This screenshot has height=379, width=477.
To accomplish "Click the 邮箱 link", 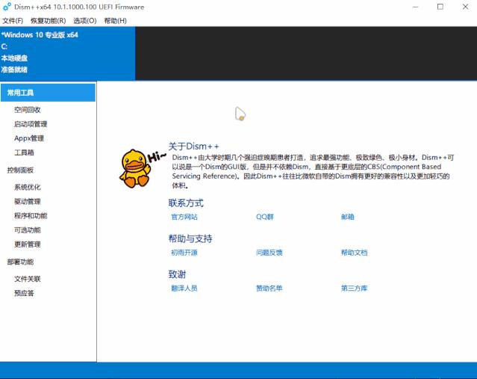I will click(x=347, y=217).
